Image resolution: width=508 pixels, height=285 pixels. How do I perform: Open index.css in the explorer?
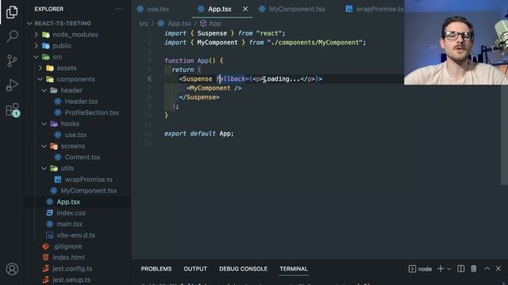point(71,213)
